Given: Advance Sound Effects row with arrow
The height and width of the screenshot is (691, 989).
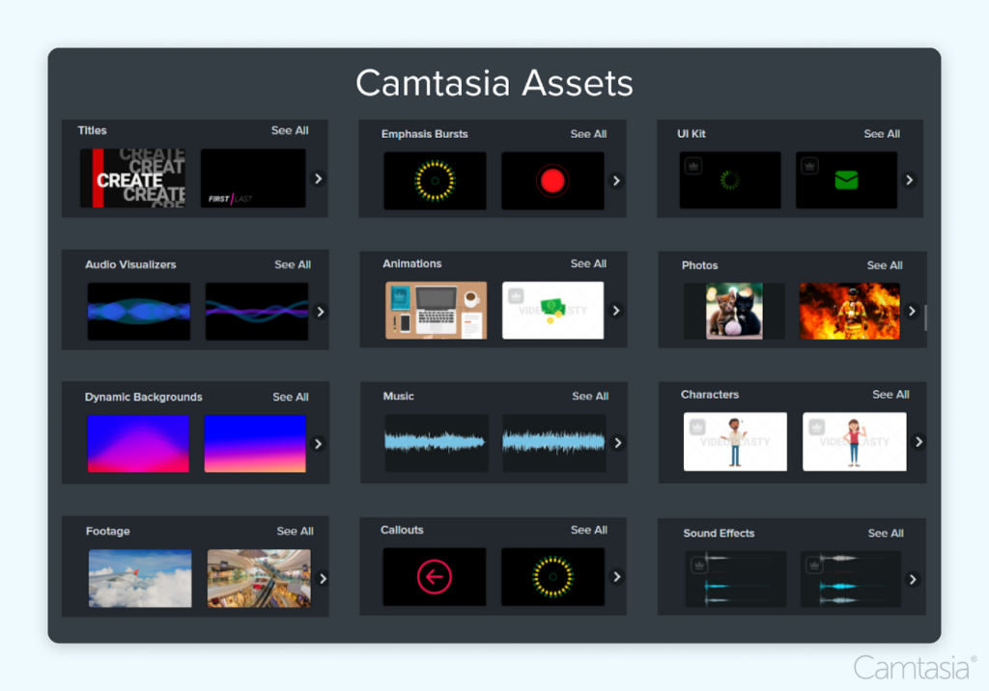Looking at the screenshot, I should pyautogui.click(x=913, y=579).
